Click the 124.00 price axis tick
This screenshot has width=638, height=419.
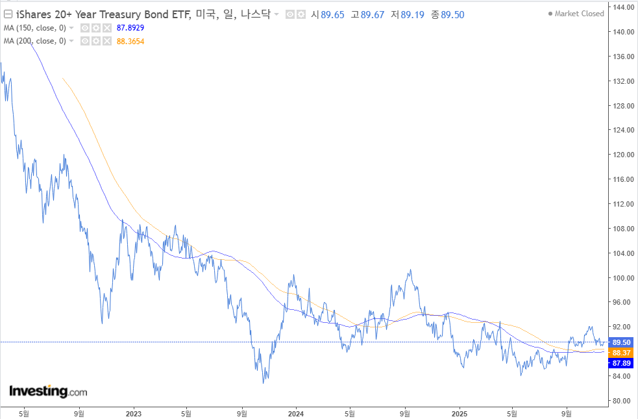coord(623,130)
